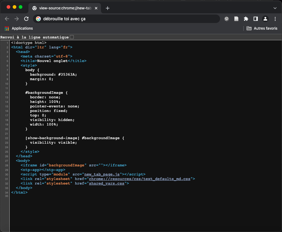Open a new tab with plus button
Screen dimensions: 282x232
pyautogui.click(x=108, y=8)
